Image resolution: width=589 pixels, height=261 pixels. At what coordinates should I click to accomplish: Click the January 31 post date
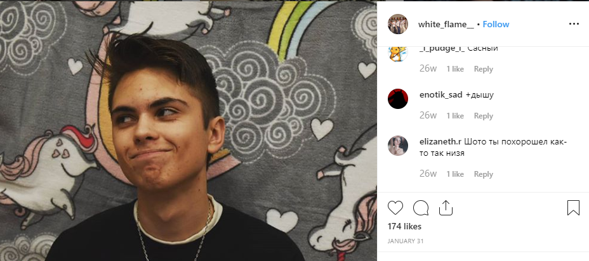(406, 241)
